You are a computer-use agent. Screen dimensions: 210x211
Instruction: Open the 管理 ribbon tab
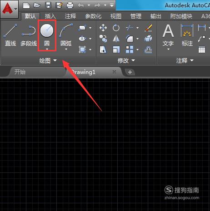click(136, 16)
